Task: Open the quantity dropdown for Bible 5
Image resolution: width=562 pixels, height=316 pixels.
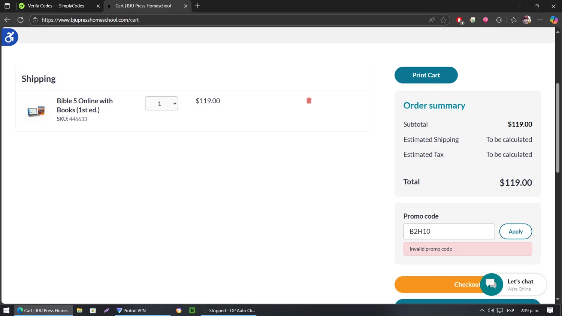Action: pyautogui.click(x=161, y=103)
